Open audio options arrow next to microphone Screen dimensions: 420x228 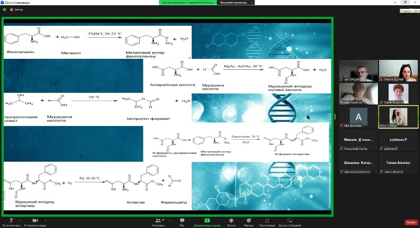(x=19, y=221)
